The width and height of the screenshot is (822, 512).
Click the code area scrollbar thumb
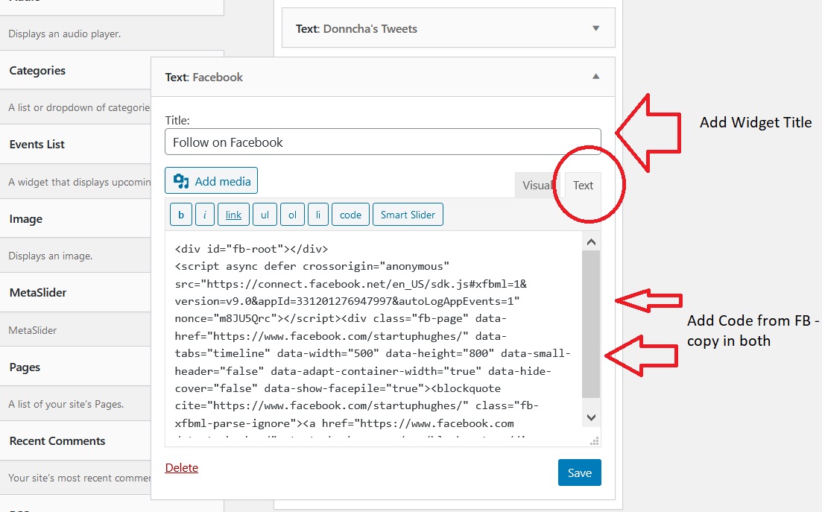point(591,324)
